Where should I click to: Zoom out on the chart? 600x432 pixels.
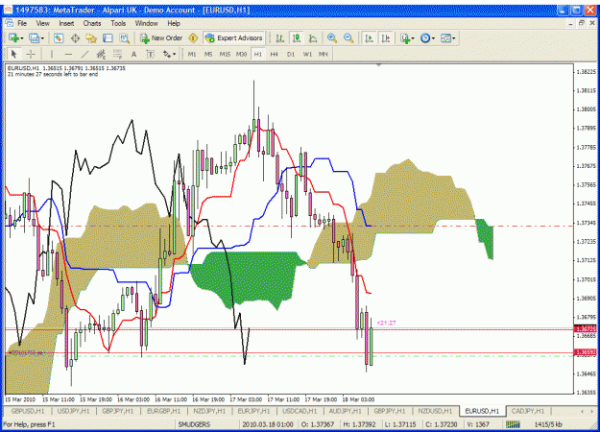[x=348, y=38]
